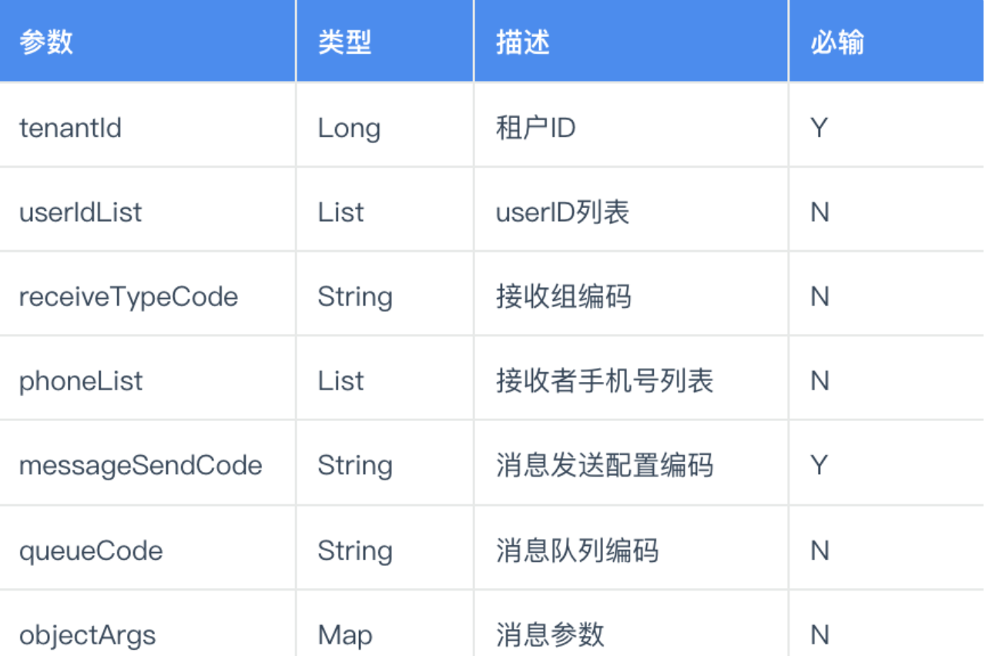Select the queueCode parameter name

coord(91,551)
